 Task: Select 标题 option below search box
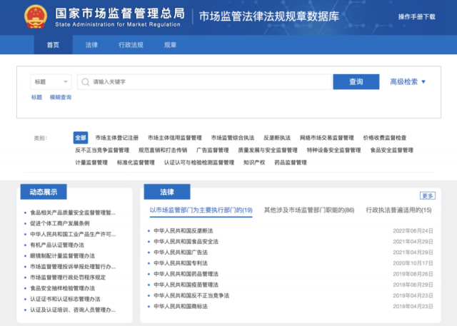(x=36, y=98)
